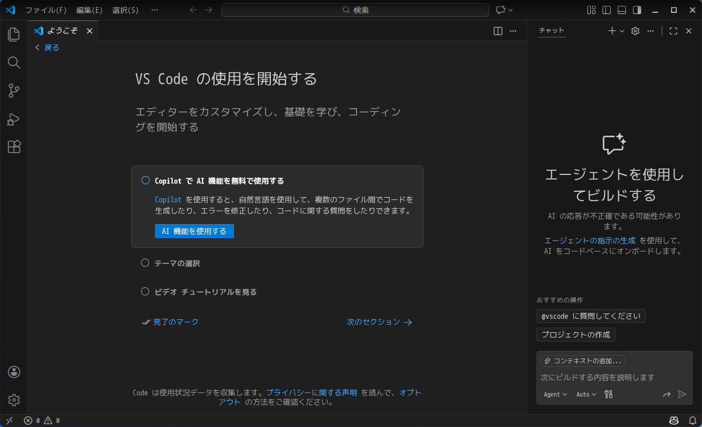Open the Auto model dropdown
Image resolution: width=702 pixels, height=427 pixels.
point(586,394)
